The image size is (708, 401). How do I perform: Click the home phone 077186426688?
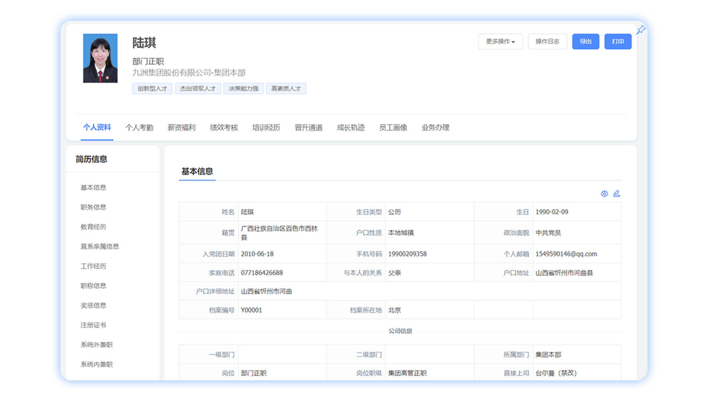point(262,273)
